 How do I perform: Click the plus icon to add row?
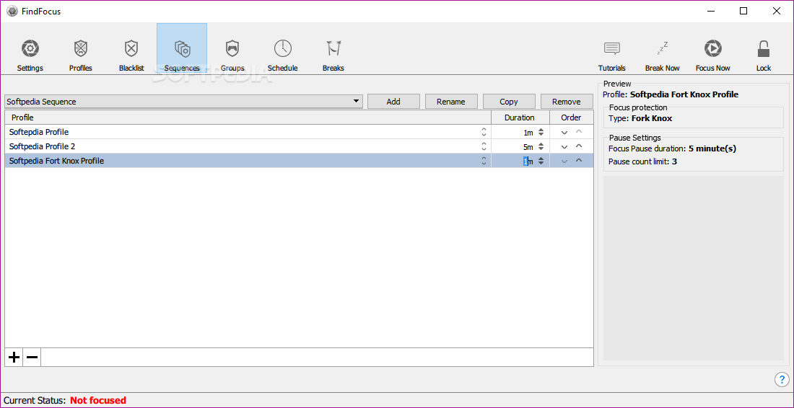click(14, 358)
